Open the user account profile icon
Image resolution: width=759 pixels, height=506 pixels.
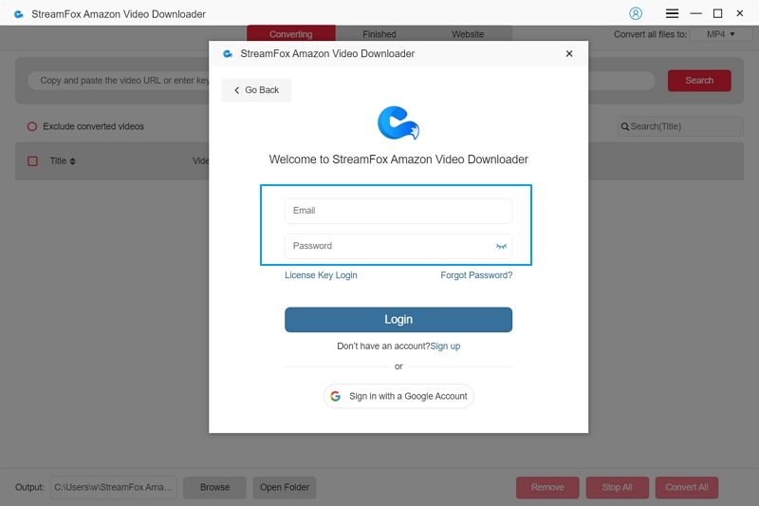point(636,13)
